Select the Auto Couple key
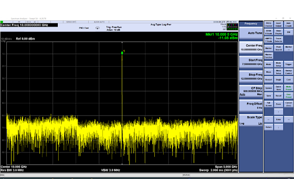This screenshot has width=294, height=196. (289, 24)
